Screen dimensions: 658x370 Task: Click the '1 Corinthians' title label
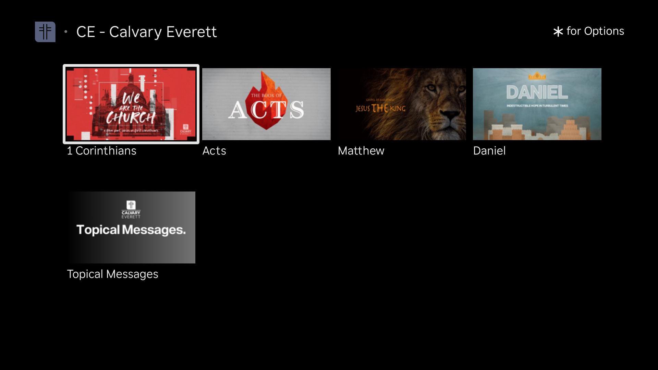pyautogui.click(x=101, y=151)
